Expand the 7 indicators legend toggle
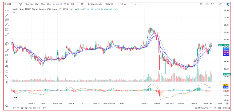Screen dimensions: 234x112 pyautogui.click(x=15, y=13)
